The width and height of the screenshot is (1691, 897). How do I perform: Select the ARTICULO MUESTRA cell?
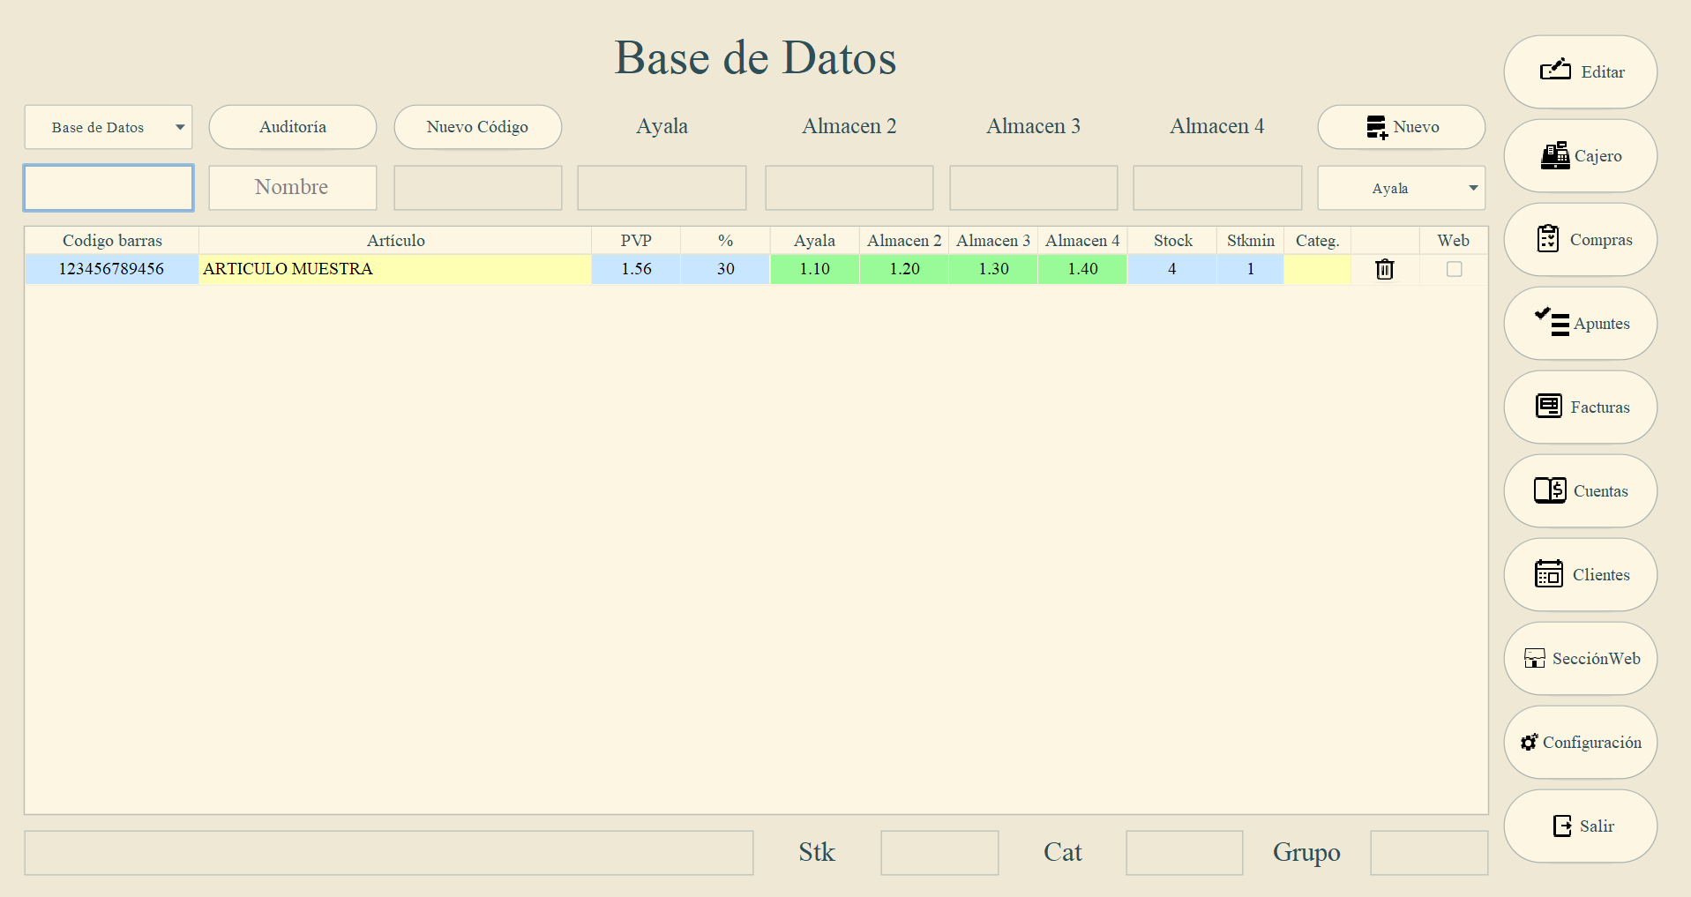(396, 269)
